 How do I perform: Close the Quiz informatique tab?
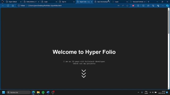click(109, 2)
